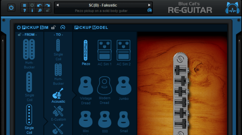
Task: Click the piezo bridge image on the guitar body
Action: [x=181, y=94]
